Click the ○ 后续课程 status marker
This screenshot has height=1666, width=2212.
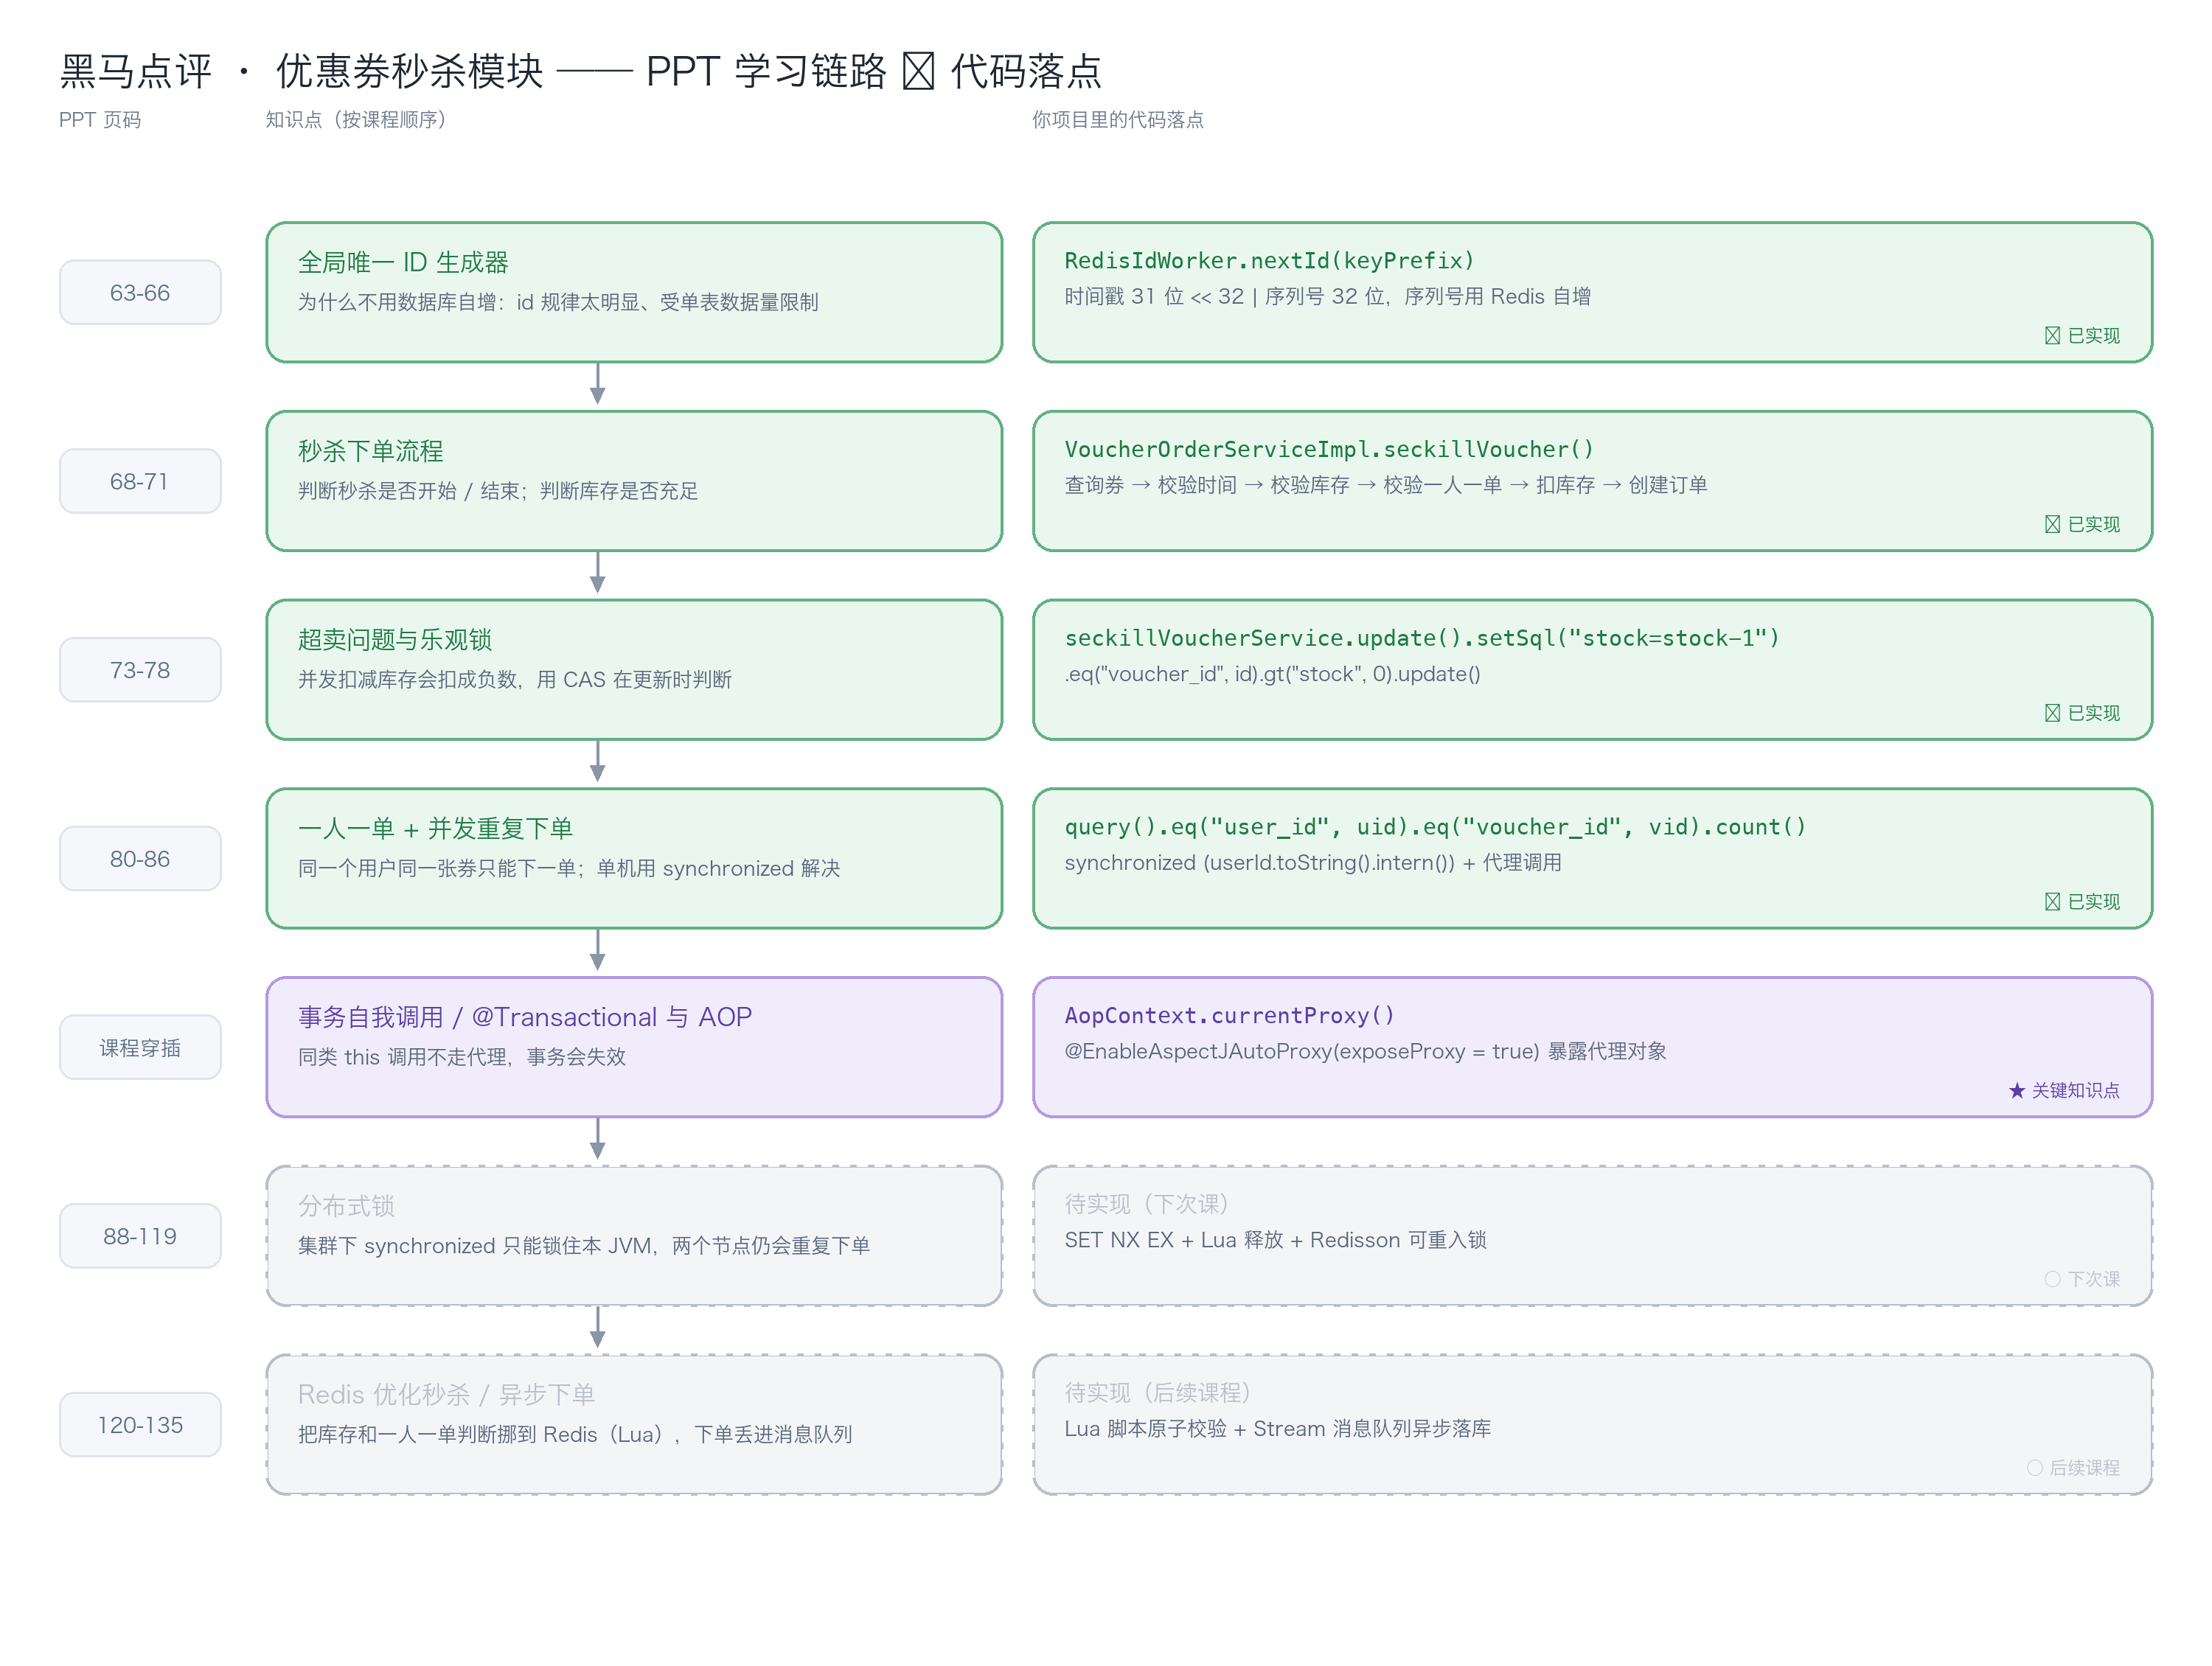click(x=2073, y=1468)
